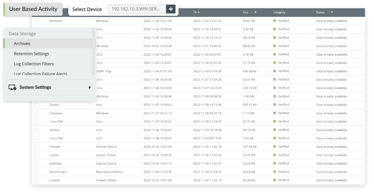Click the Size column filter icon
This screenshot has height=195, width=374.
255,12
